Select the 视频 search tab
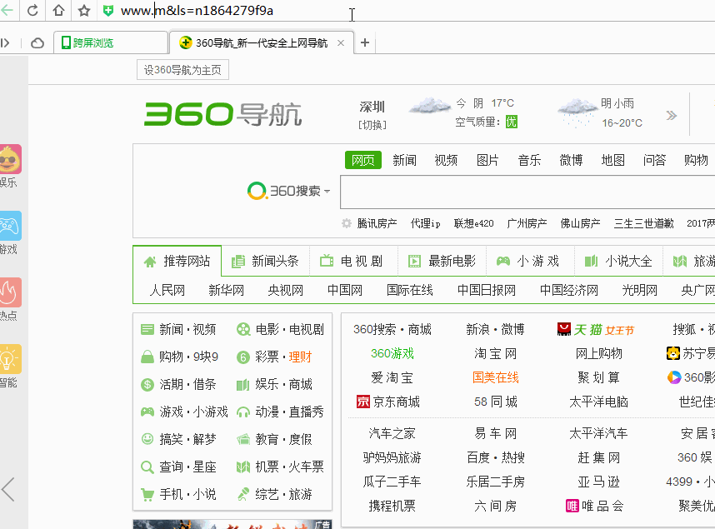 point(446,160)
